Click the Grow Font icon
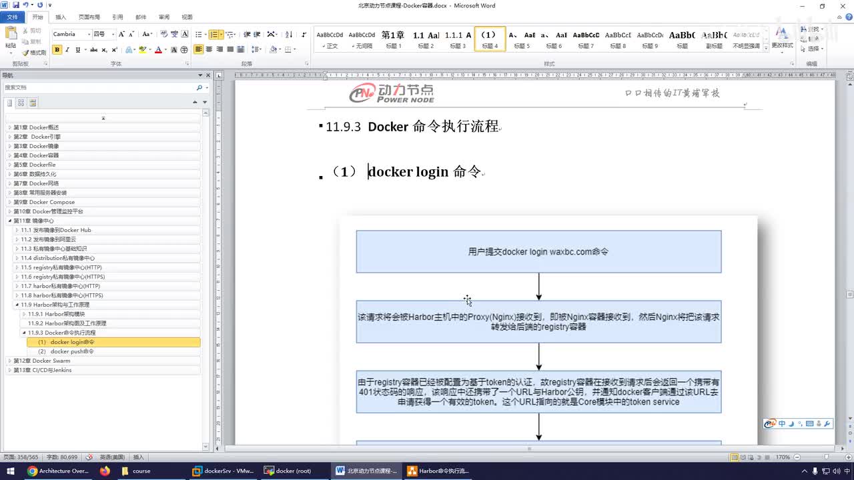The height and width of the screenshot is (480, 854). click(x=121, y=34)
